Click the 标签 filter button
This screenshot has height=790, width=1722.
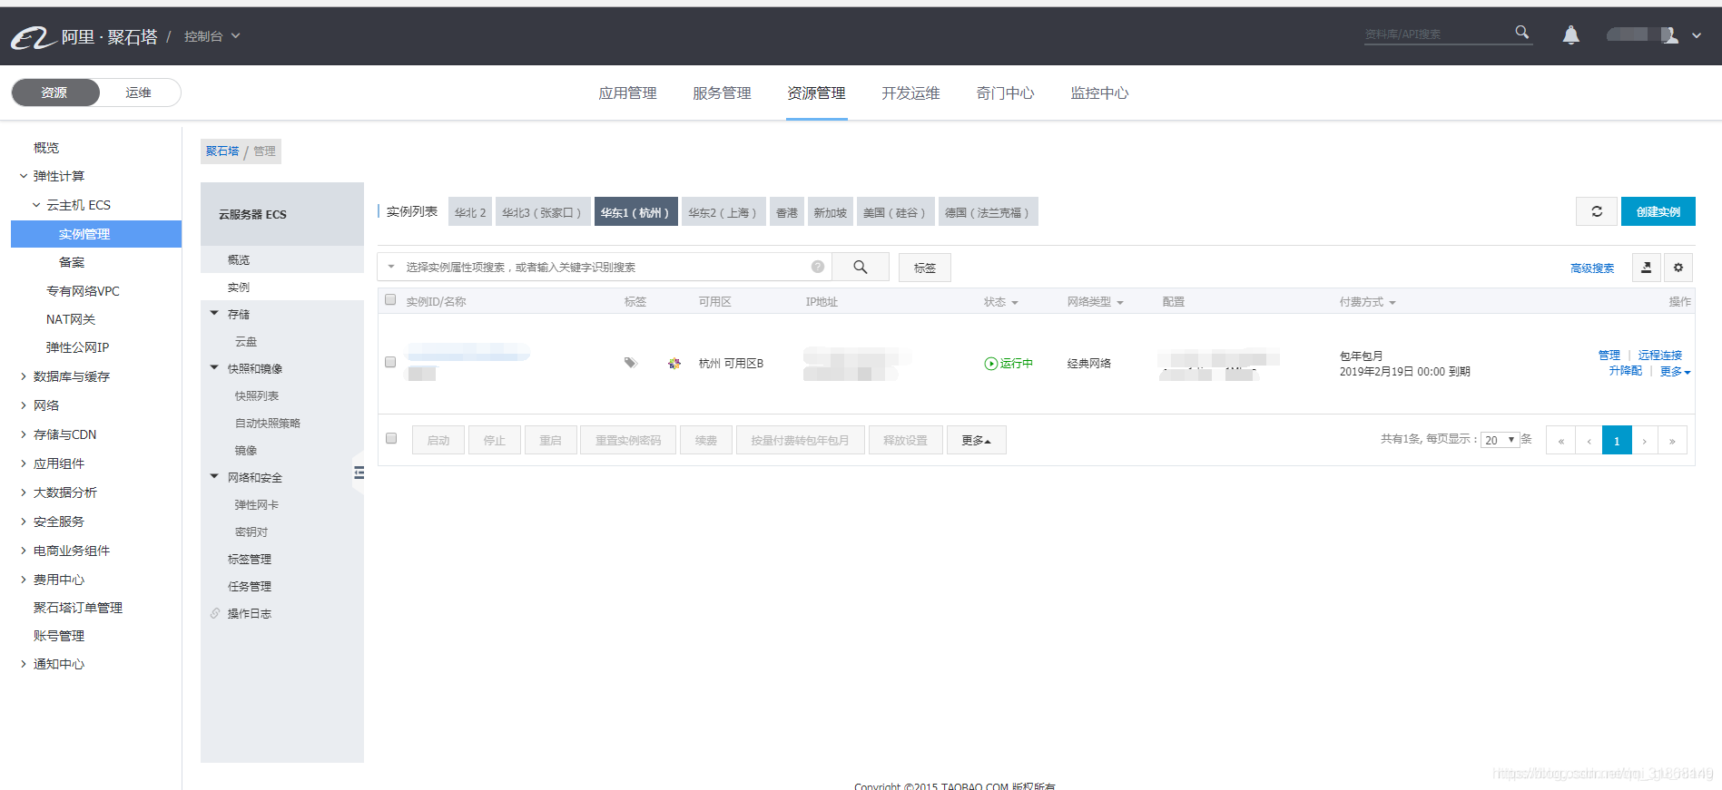924,268
